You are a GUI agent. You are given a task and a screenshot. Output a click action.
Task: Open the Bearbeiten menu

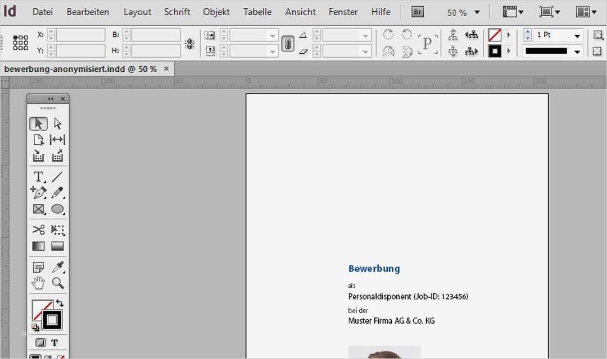88,12
